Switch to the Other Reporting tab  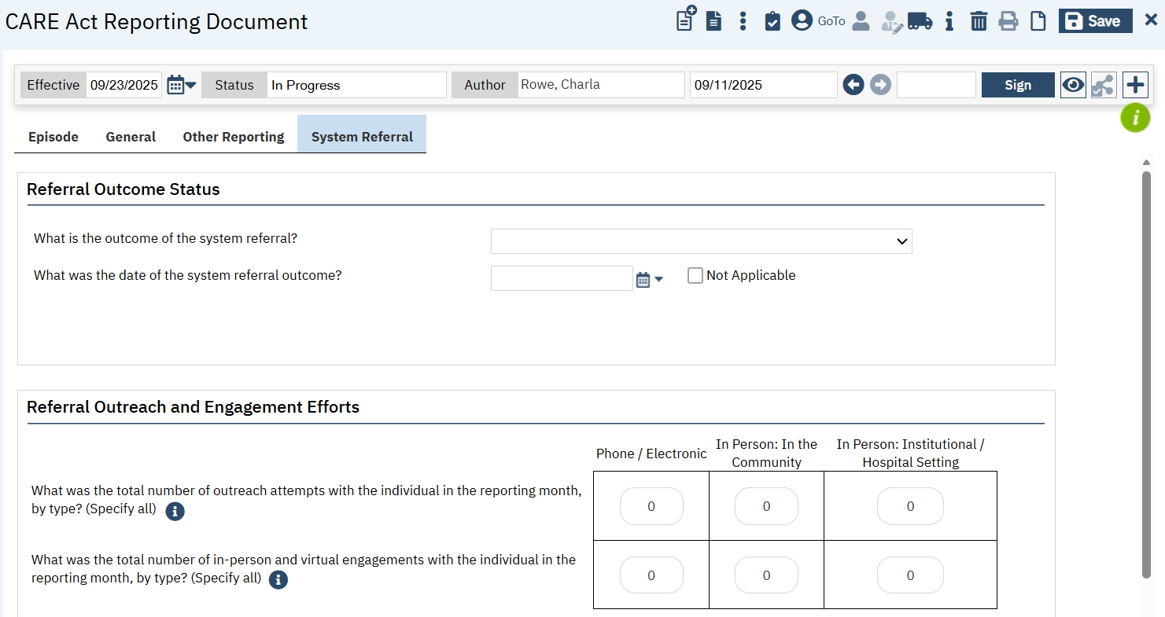pyautogui.click(x=234, y=137)
